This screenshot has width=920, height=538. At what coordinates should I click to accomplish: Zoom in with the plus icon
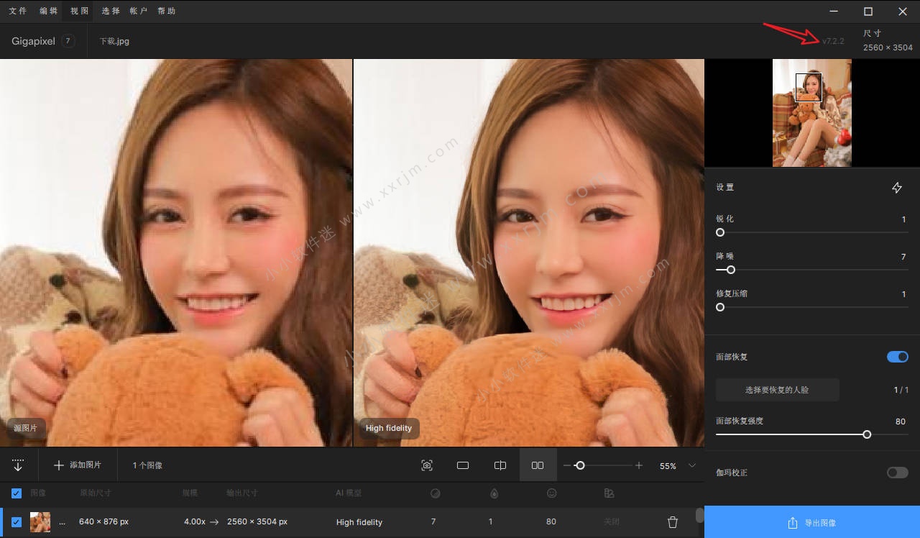(639, 465)
